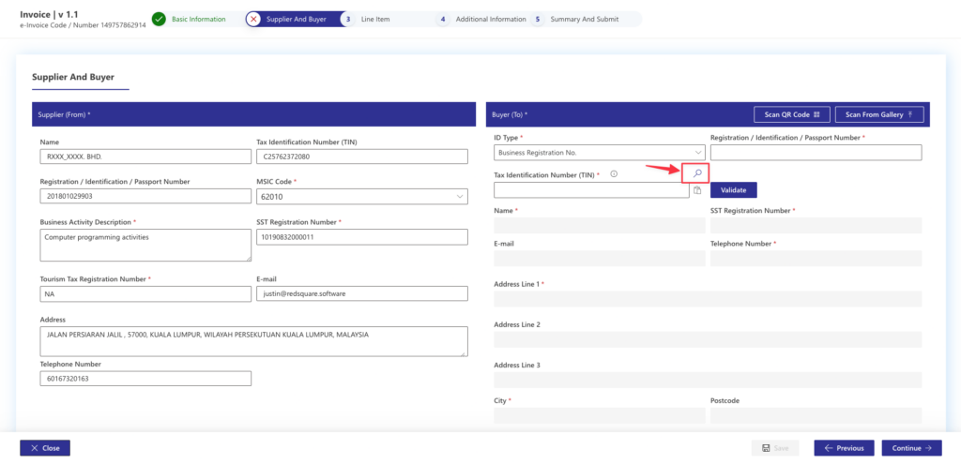This screenshot has height=464, width=961.
Task: Click buyer Tax Identification Number input
Action: point(591,190)
